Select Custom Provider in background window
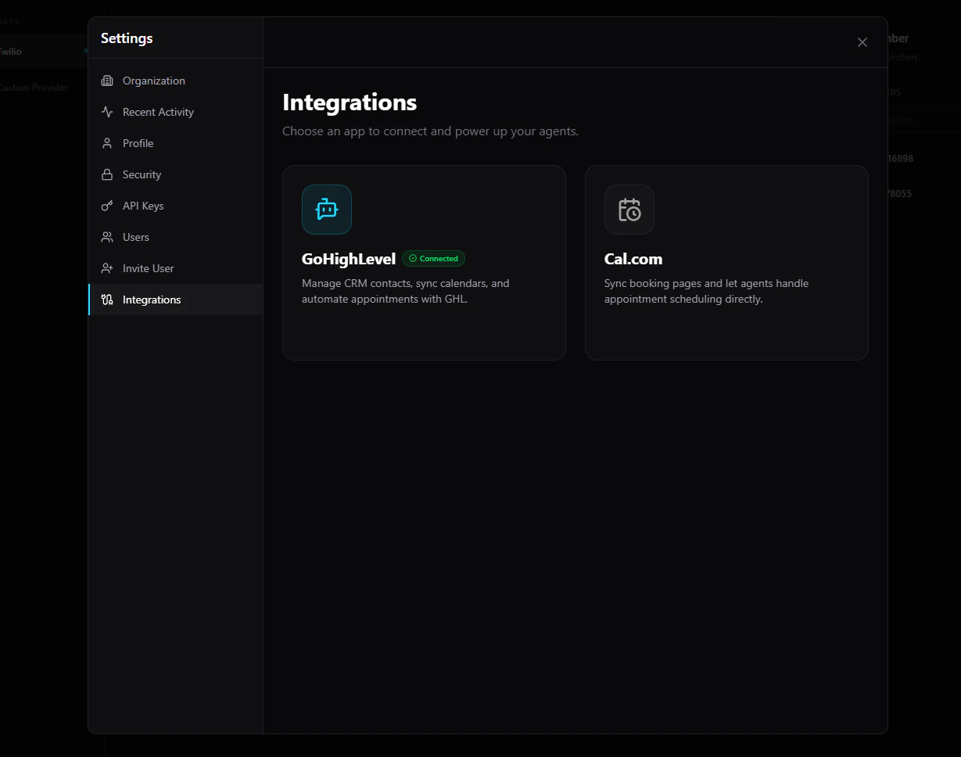The image size is (961, 757). coord(34,88)
